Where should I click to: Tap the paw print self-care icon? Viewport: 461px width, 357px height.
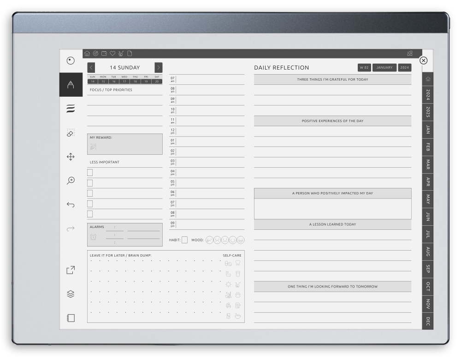point(238,295)
